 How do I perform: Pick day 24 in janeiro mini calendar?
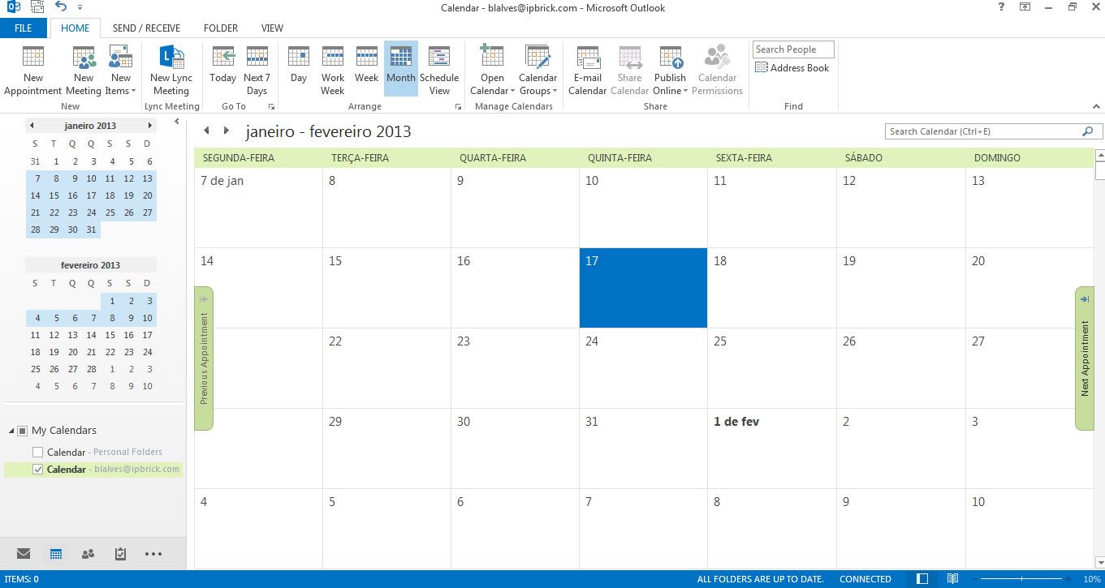pos(91,212)
